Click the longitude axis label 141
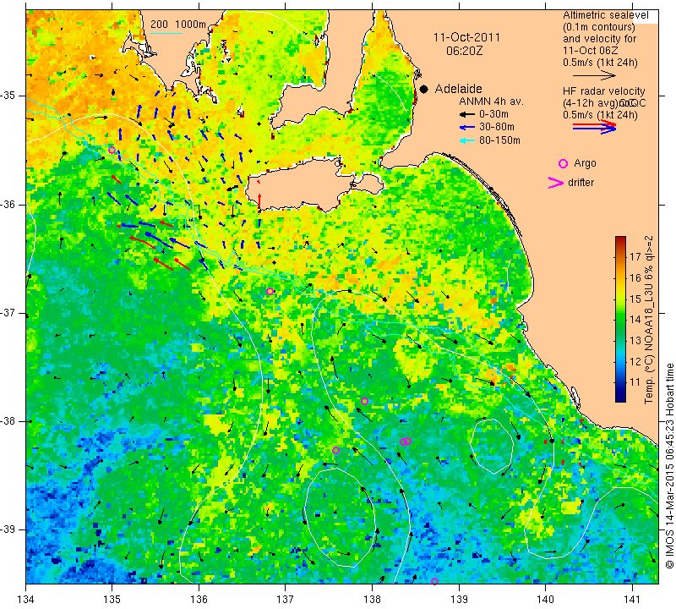The height and width of the screenshot is (609, 676). tap(632, 599)
